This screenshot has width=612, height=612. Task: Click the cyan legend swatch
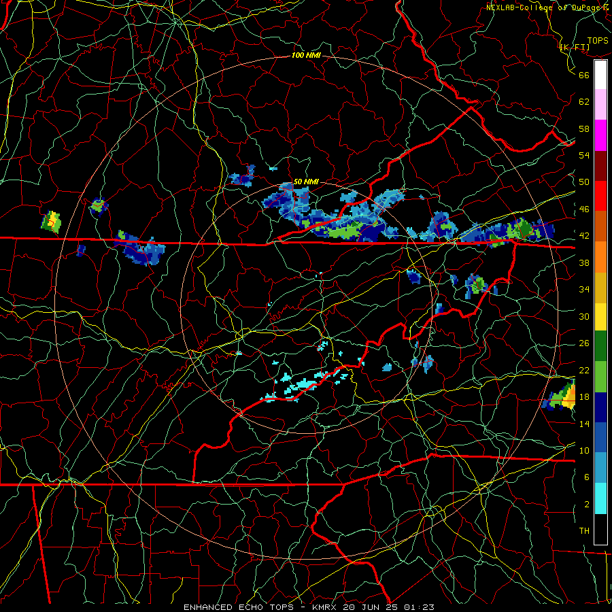tap(600, 498)
